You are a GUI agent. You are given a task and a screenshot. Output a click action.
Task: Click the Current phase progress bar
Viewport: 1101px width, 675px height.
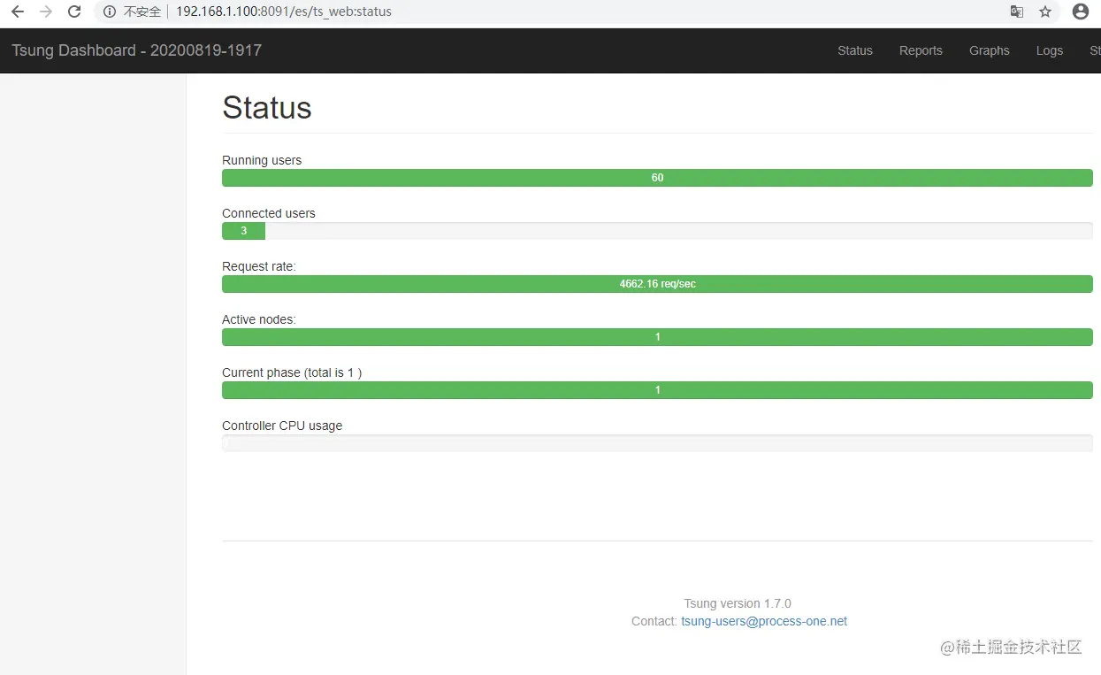[x=657, y=390]
